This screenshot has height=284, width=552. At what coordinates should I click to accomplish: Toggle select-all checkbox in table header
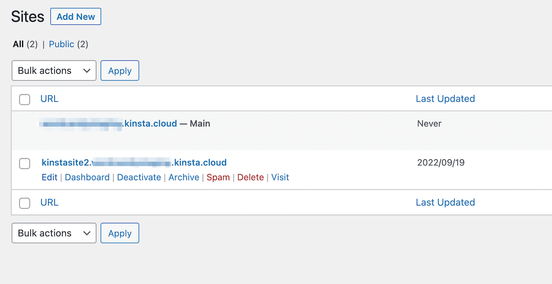(x=25, y=99)
